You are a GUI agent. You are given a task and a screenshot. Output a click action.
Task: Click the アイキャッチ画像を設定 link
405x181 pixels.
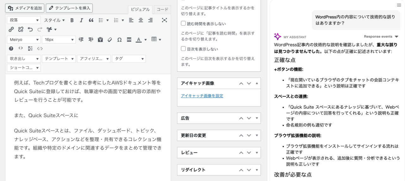(202, 96)
